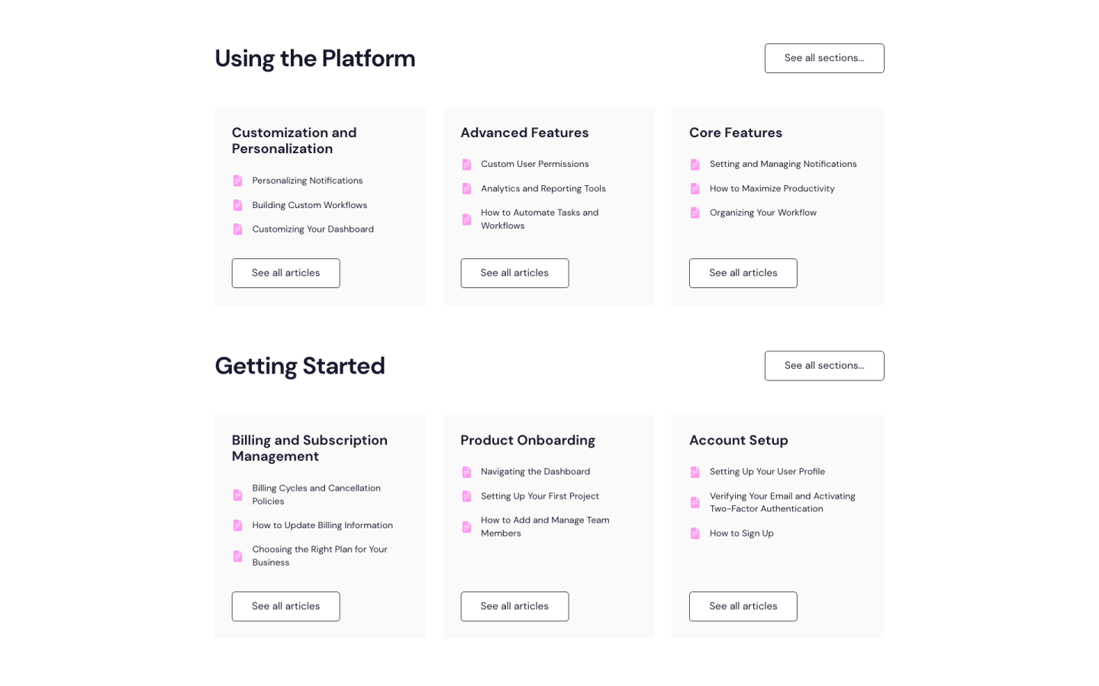Show all articles under Advanced Features

coord(514,273)
